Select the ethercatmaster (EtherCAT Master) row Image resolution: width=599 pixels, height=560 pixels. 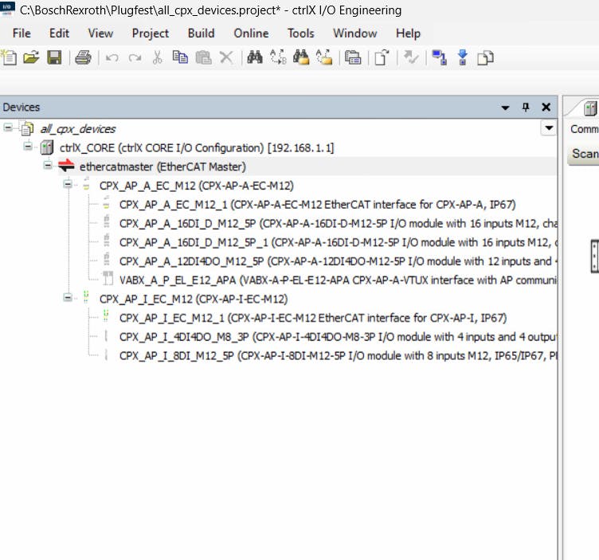[162, 166]
